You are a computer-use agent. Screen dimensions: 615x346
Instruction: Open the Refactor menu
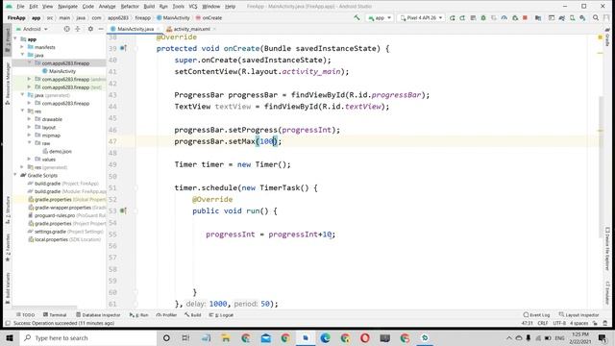[x=130, y=7]
